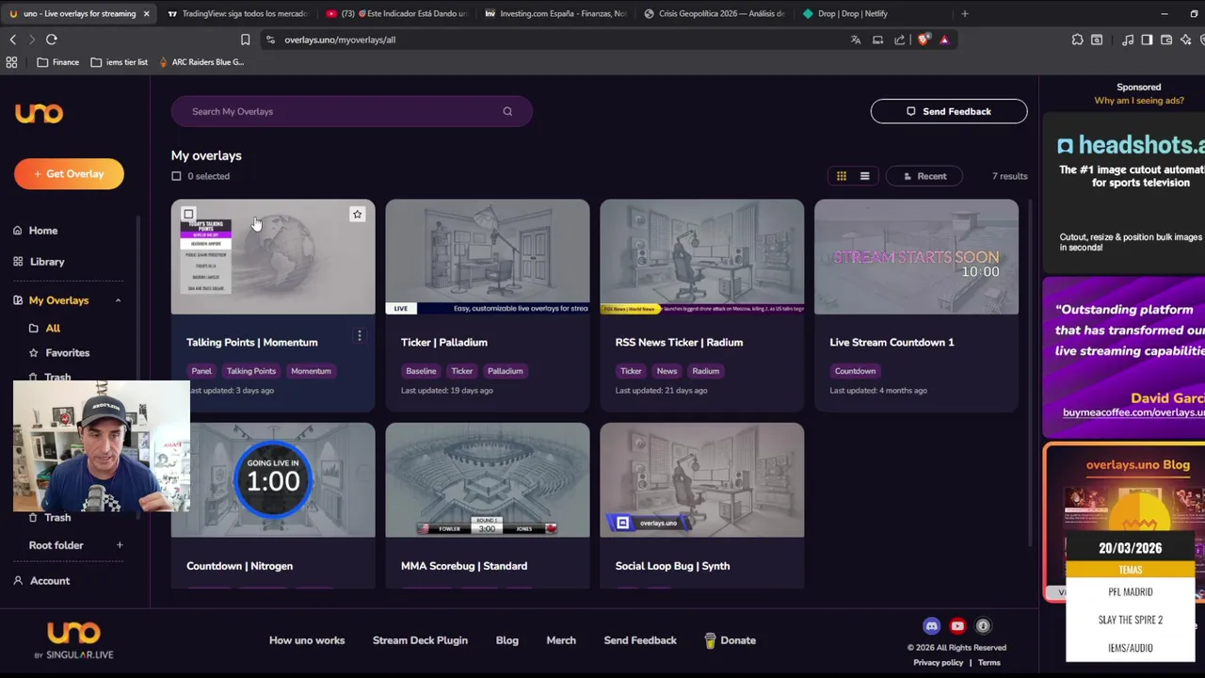Toggle the browser sidebar panel icon
This screenshot has height=678, width=1205.
[1147, 40]
